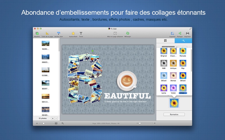Viewport: 225px width, 140px height.
Task: Select the EAUTIFUL text on the canvas
Action: click(x=127, y=96)
